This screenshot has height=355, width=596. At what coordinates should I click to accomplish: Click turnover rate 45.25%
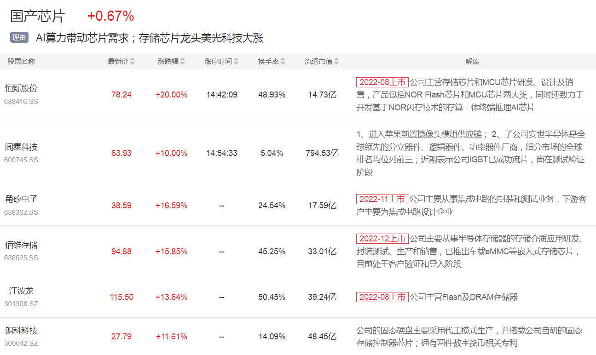[272, 252]
